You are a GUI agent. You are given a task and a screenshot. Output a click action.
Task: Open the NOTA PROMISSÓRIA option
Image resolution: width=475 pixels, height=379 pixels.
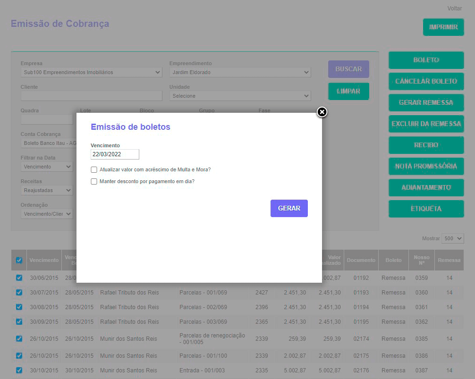click(426, 166)
